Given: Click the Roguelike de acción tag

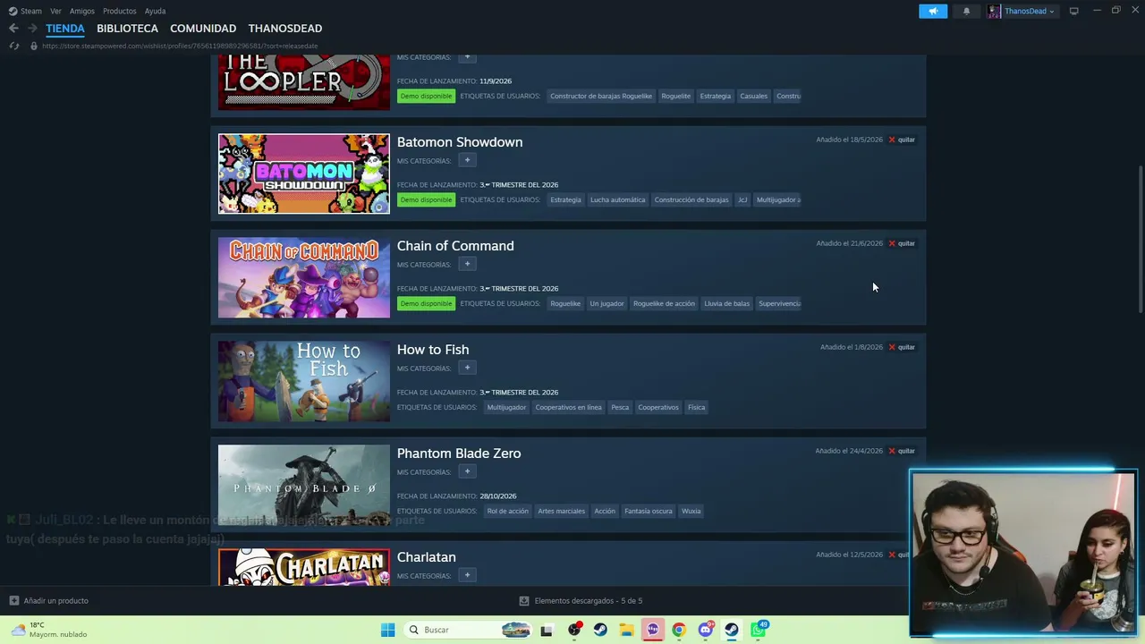Looking at the screenshot, I should pyautogui.click(x=664, y=303).
